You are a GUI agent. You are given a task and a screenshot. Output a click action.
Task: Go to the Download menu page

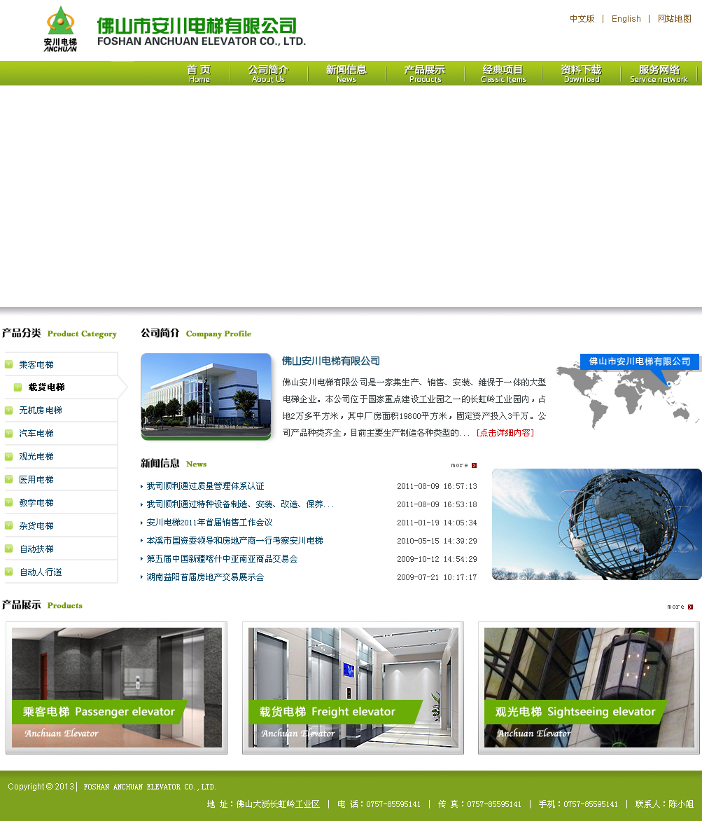581,74
